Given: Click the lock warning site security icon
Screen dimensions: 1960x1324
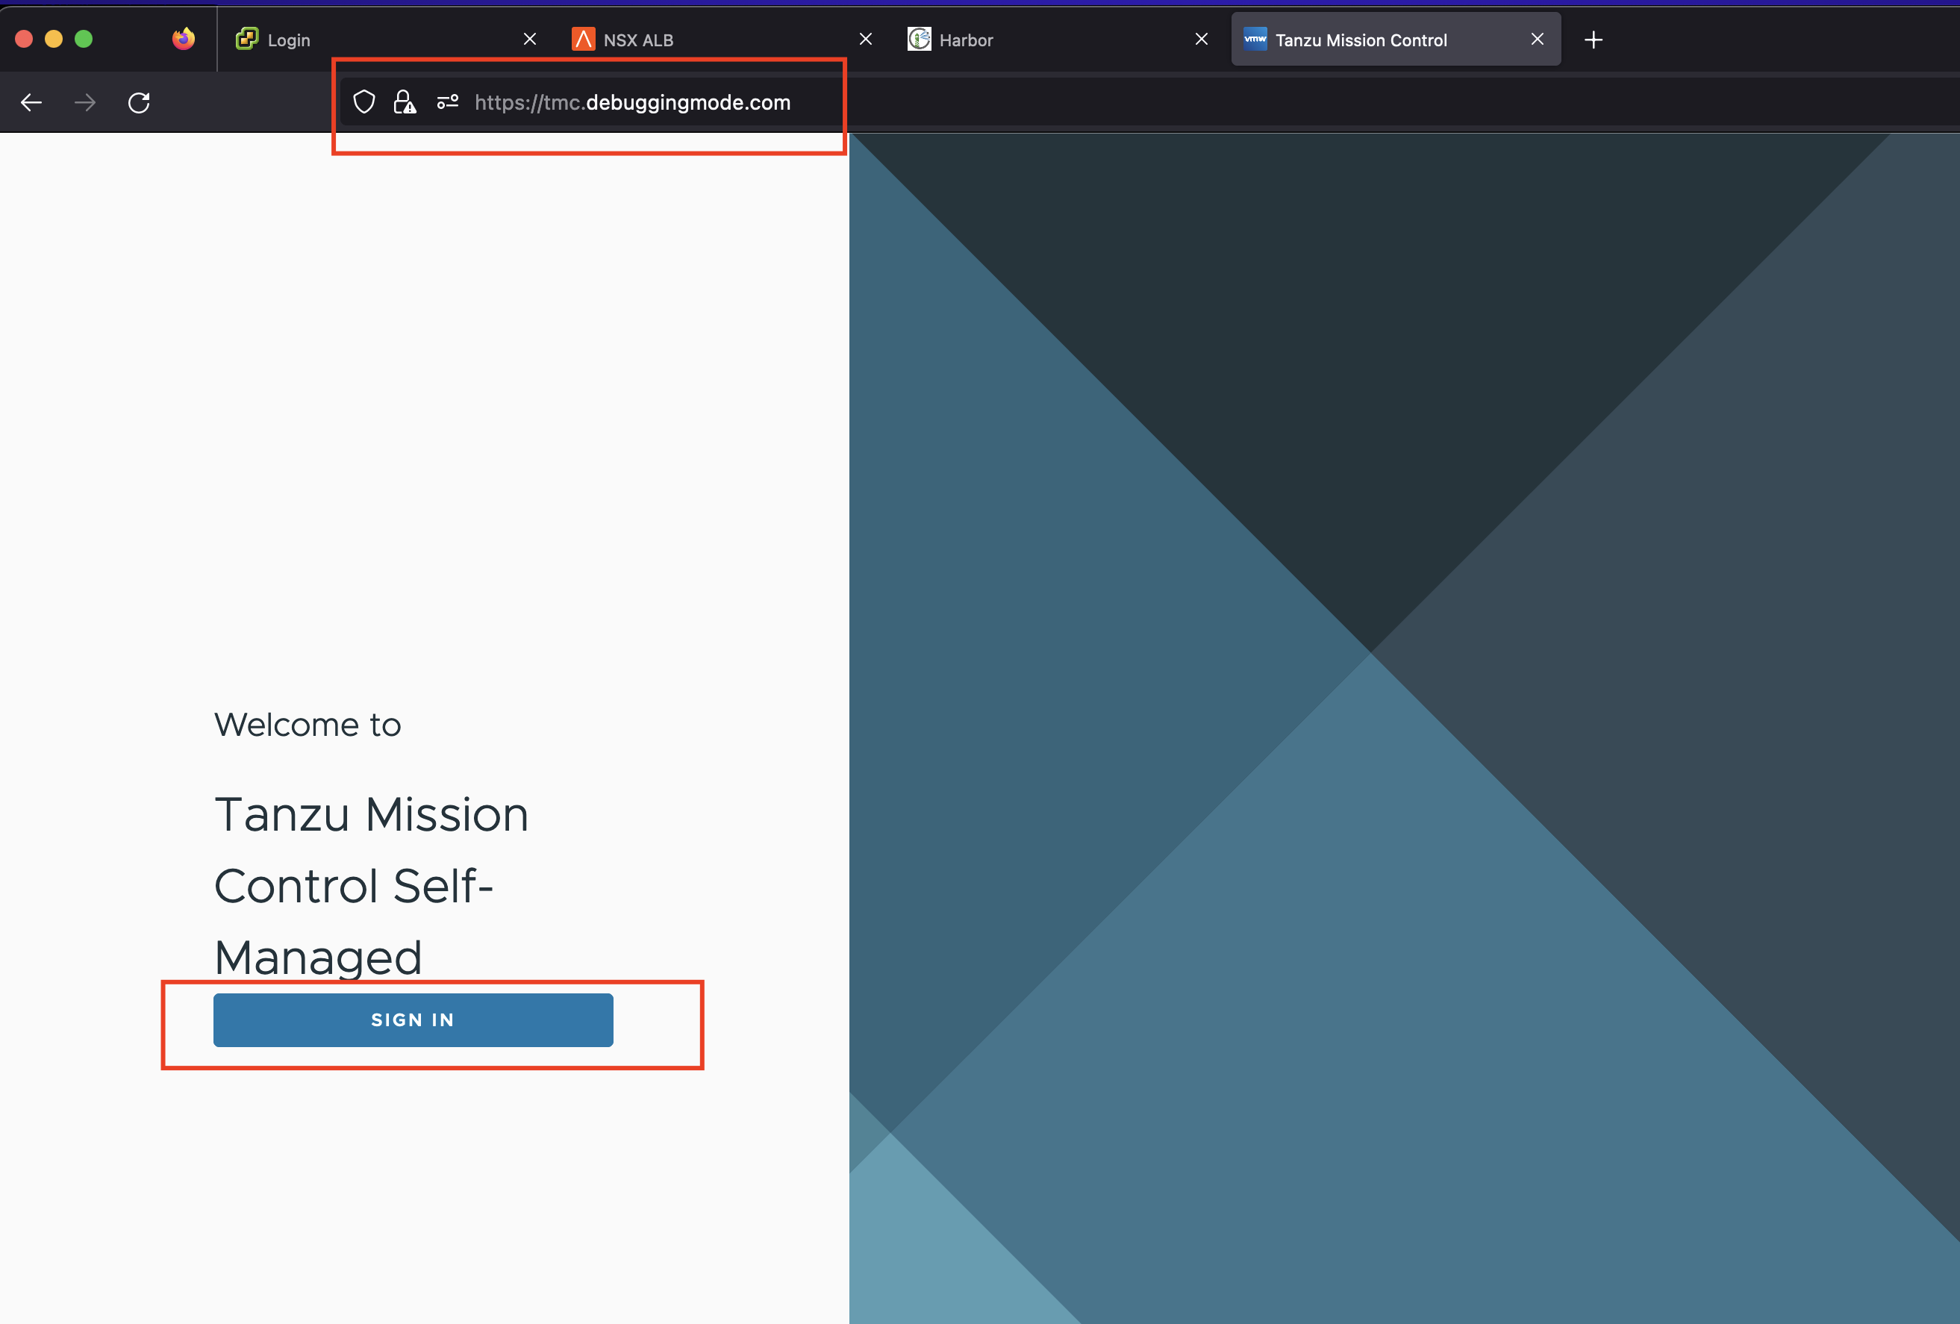Looking at the screenshot, I should [x=405, y=102].
